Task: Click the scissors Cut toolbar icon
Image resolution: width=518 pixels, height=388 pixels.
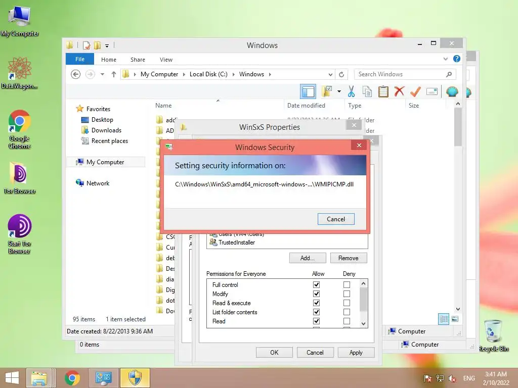Action: (x=351, y=91)
